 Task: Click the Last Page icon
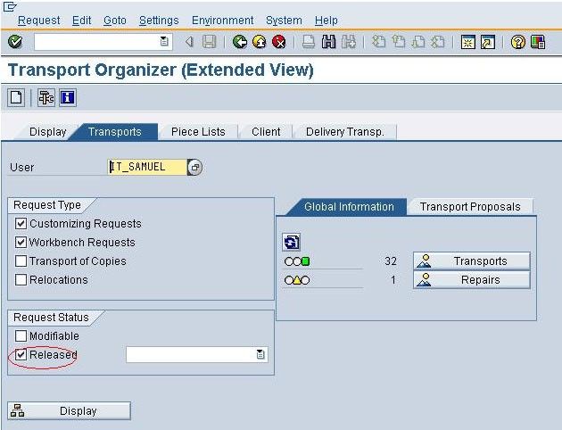pos(437,42)
